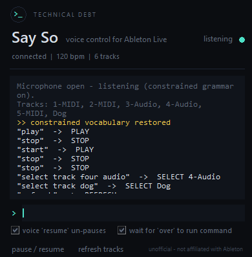Click 'constrained vocabulary restored' log line

click(94, 122)
